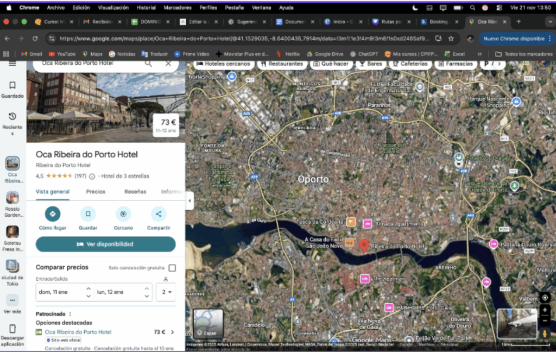
Task: Open the guests count dropdown
Action: pyautogui.click(x=166, y=292)
